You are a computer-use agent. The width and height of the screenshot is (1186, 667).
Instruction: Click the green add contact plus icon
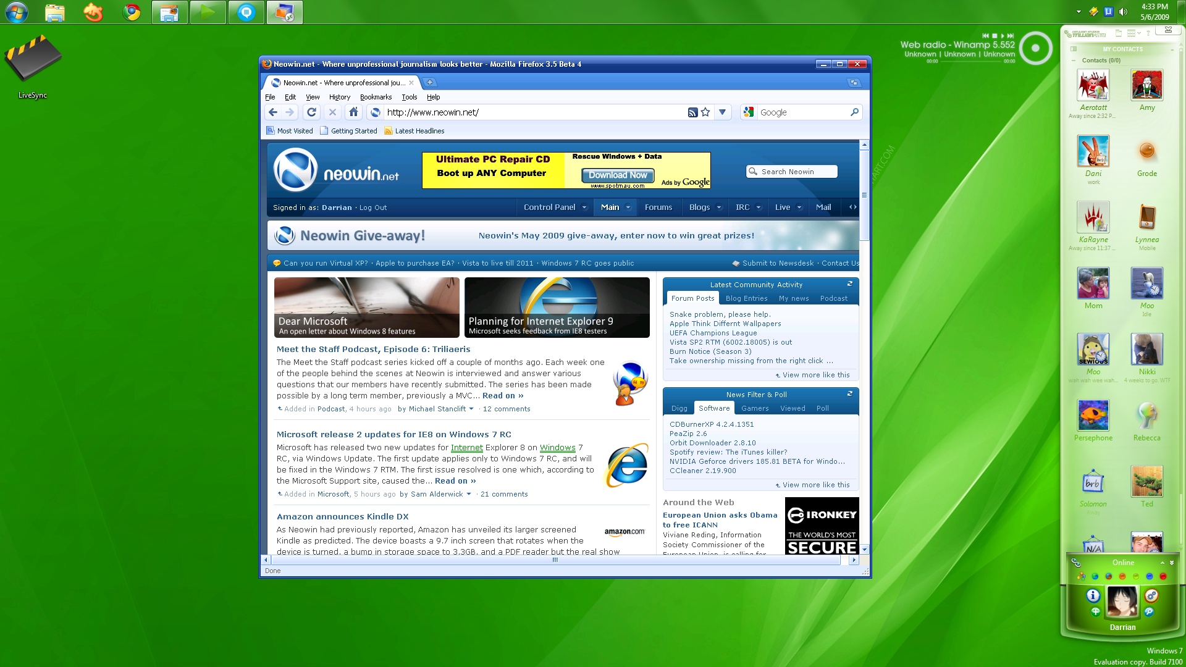1095,611
